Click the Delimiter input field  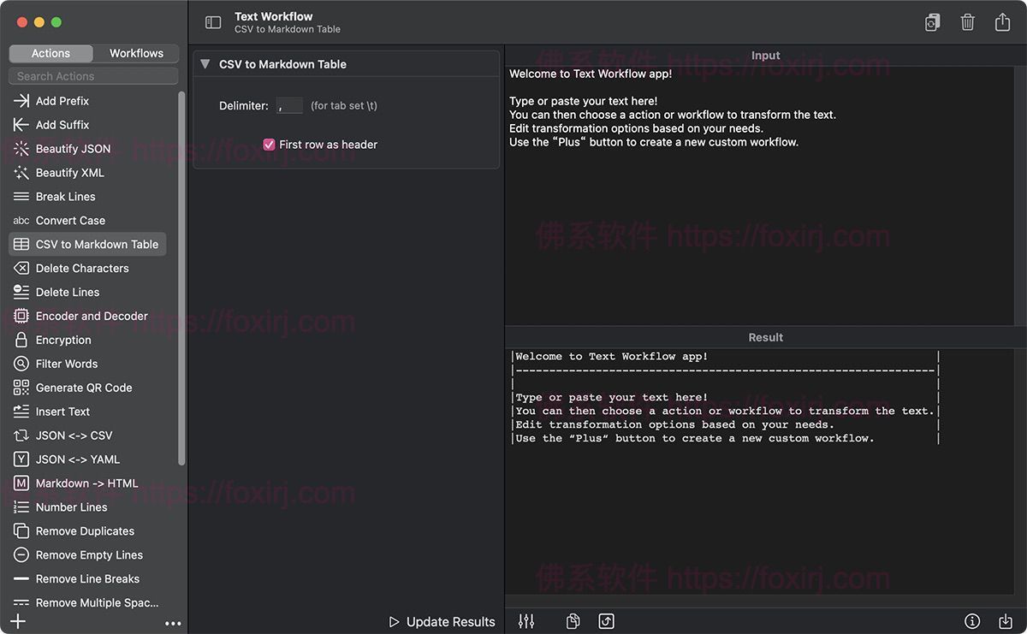tap(288, 105)
